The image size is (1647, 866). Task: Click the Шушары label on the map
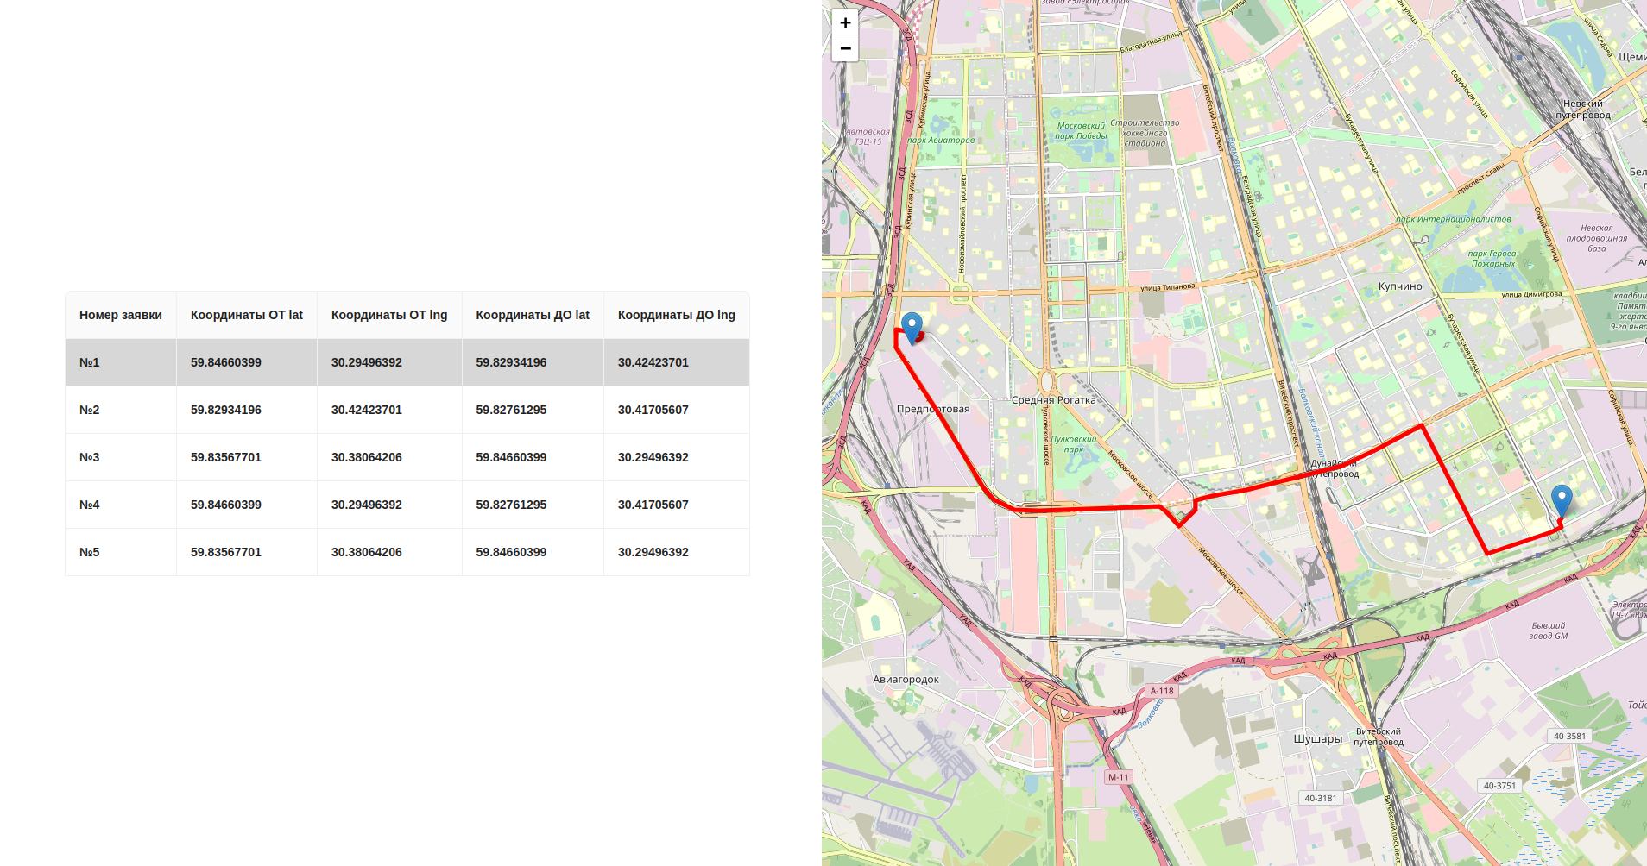1316,739
